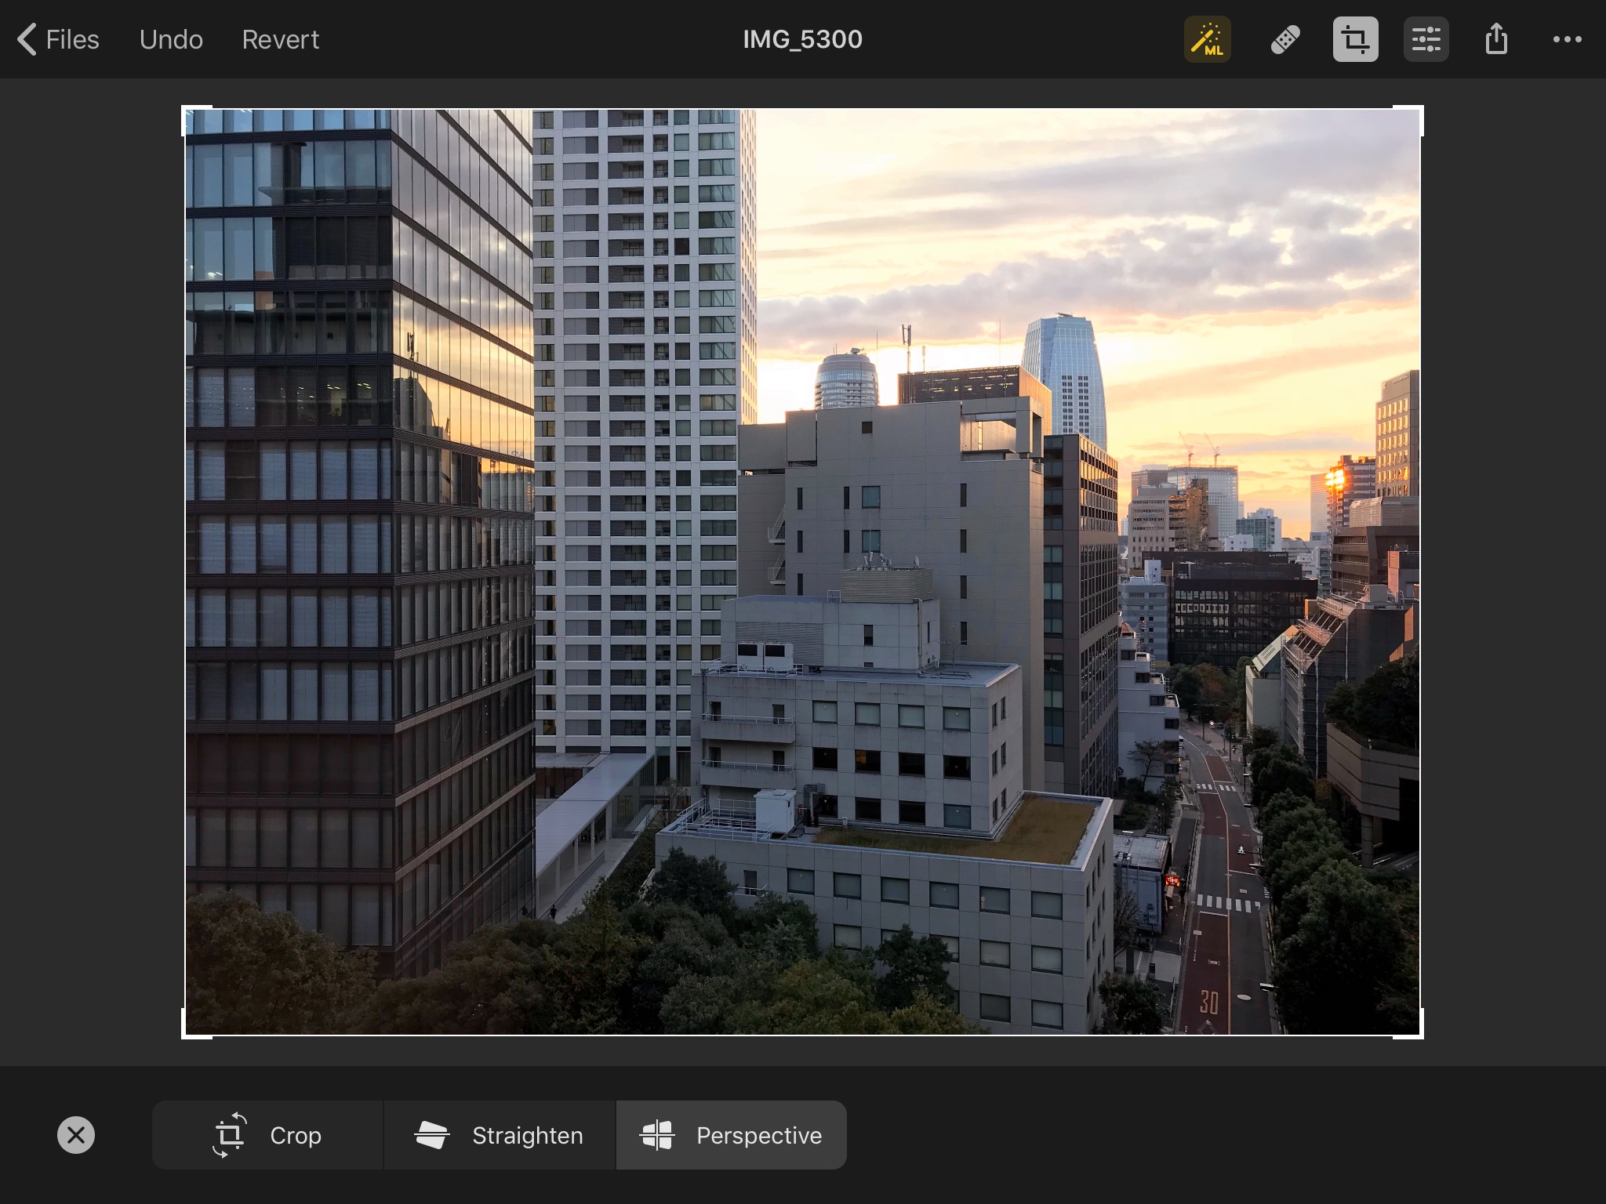Open the Repair bandage tool
The image size is (1606, 1204).
(x=1284, y=39)
